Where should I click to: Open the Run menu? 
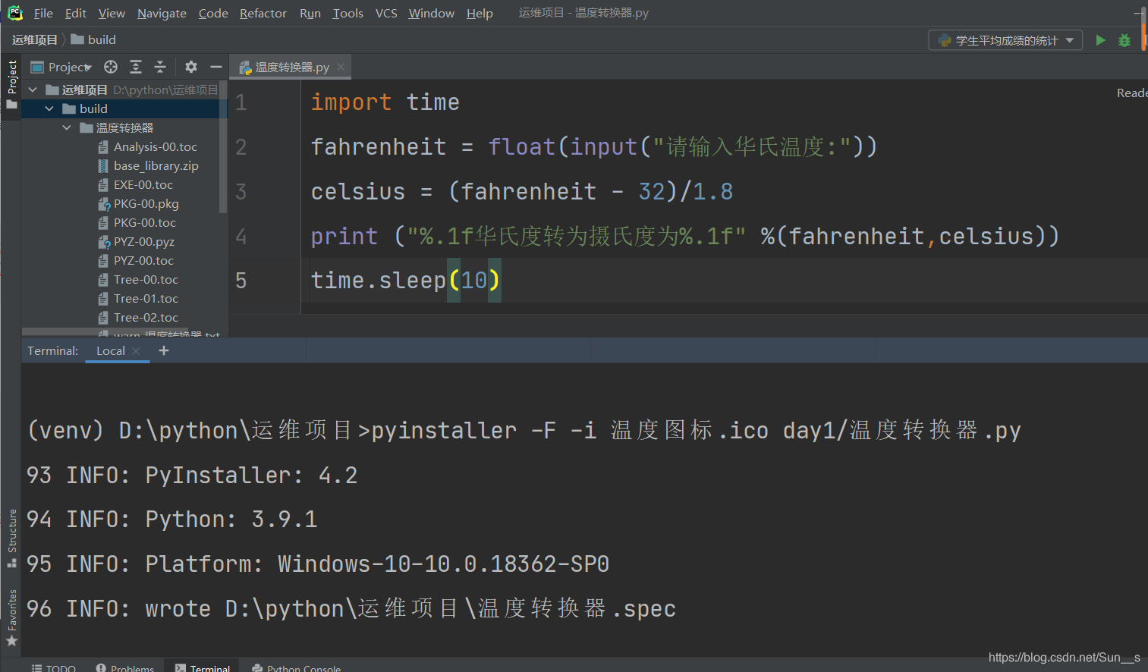310,13
